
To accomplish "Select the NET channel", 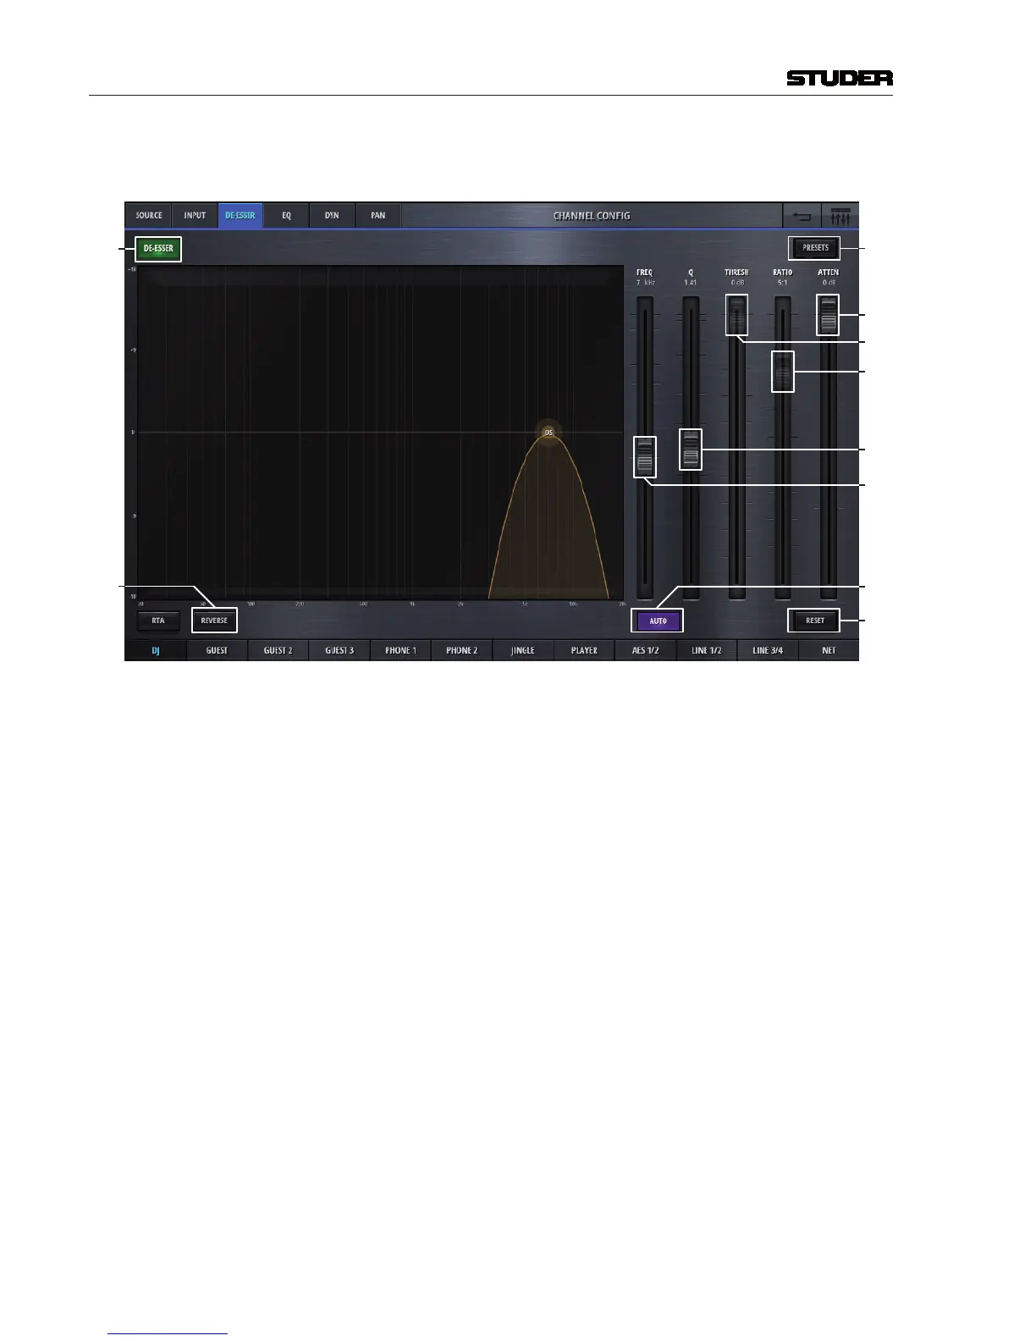I will (829, 650).
